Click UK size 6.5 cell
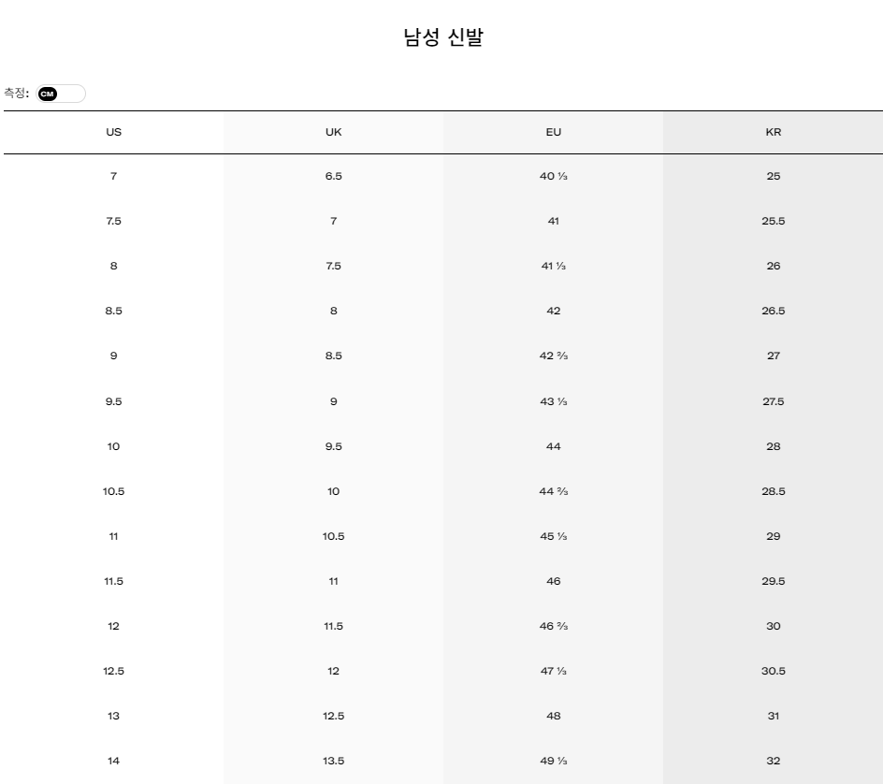This screenshot has width=883, height=784. coord(333,176)
